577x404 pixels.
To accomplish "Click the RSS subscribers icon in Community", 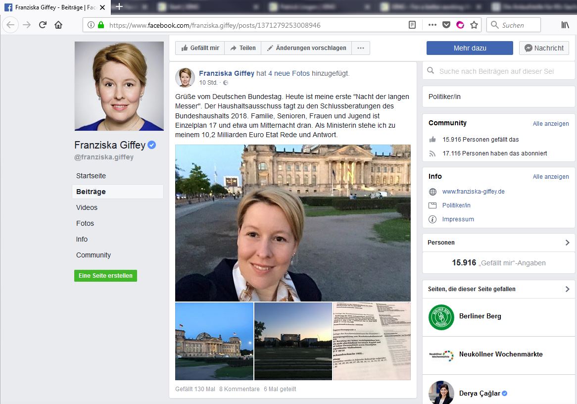I will point(433,153).
